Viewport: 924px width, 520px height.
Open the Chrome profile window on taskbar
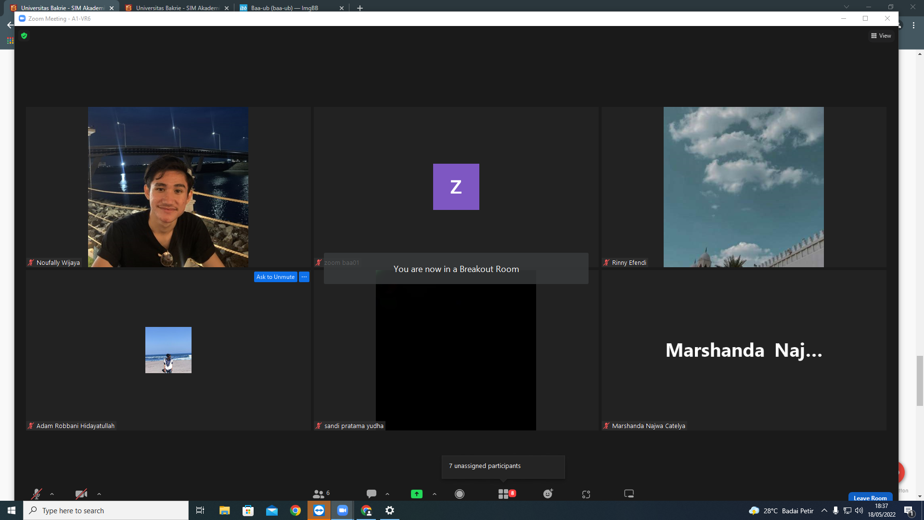pos(366,510)
